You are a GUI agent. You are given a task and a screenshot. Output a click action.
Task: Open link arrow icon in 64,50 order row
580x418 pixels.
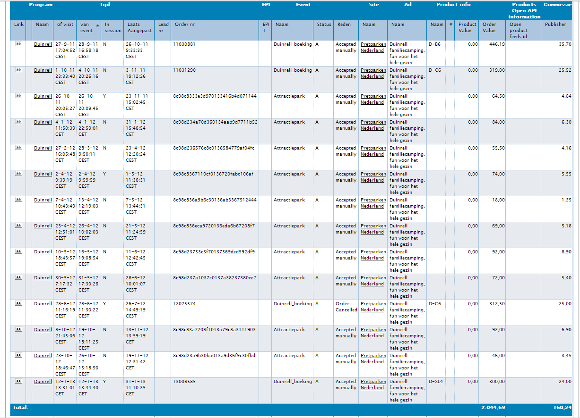18,96
